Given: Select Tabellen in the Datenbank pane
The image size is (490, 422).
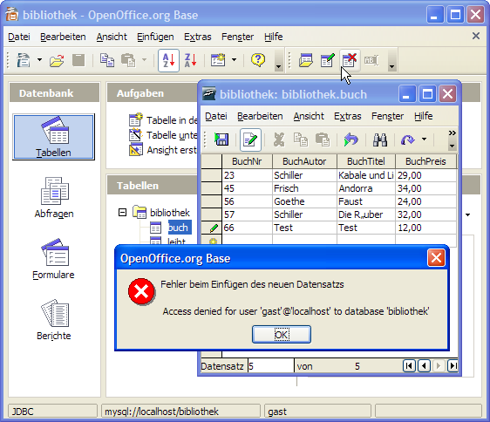Looking at the screenshot, I should pos(53,137).
